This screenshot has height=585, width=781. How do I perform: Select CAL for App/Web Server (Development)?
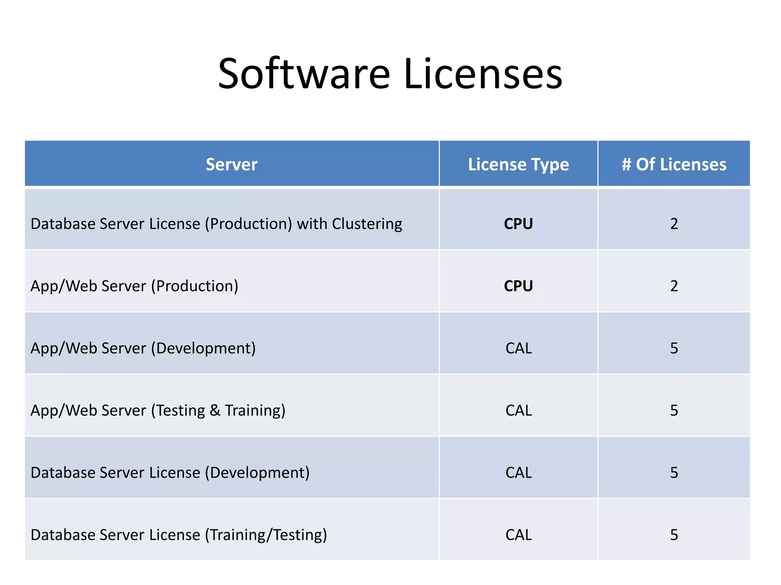[518, 348]
